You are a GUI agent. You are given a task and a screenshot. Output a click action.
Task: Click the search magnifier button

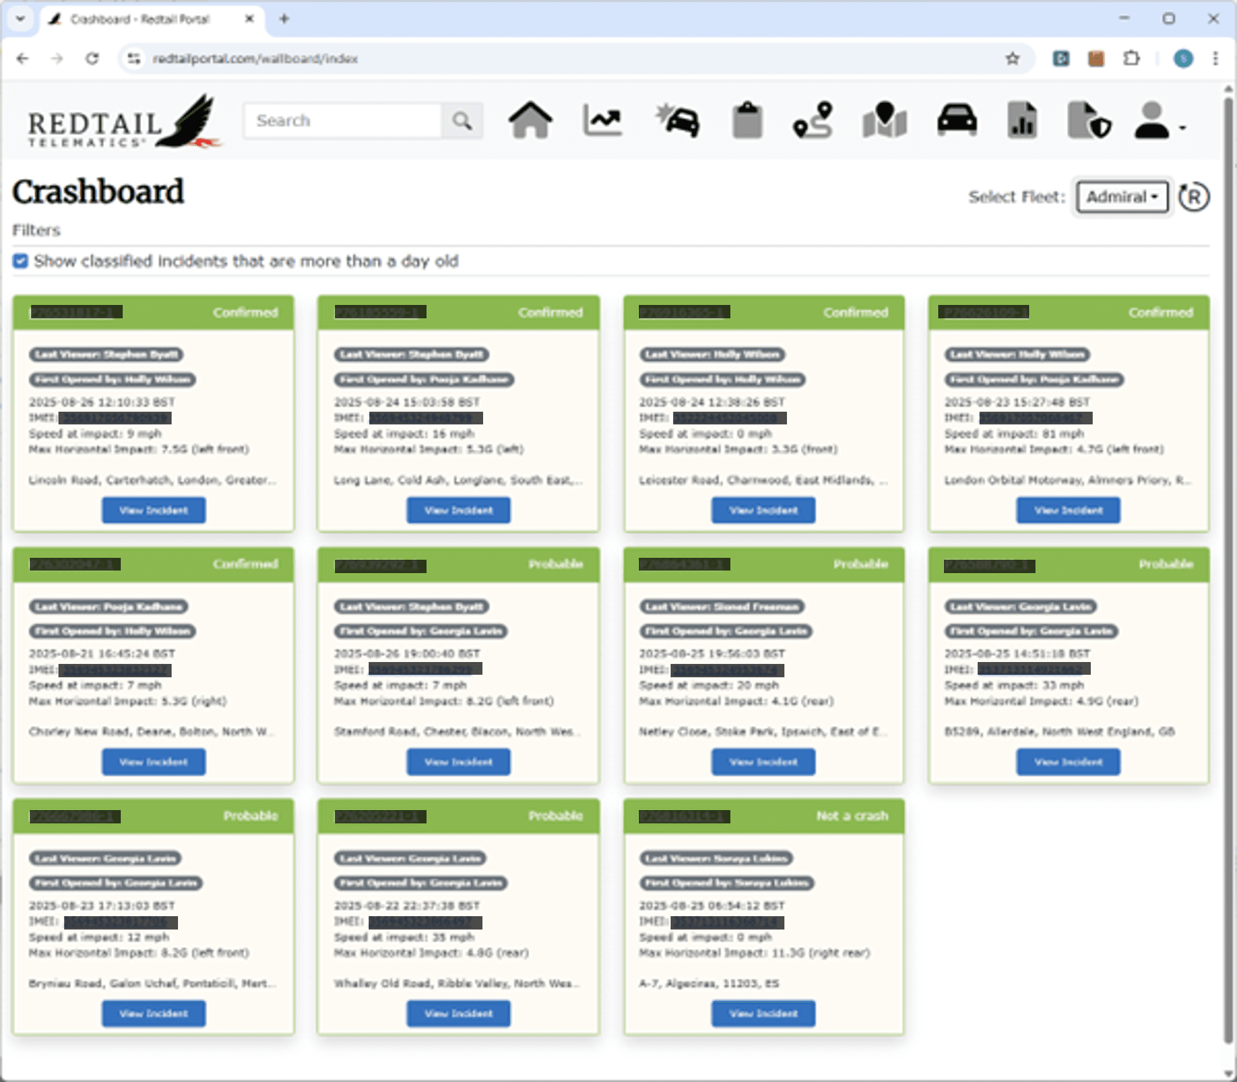(x=462, y=121)
